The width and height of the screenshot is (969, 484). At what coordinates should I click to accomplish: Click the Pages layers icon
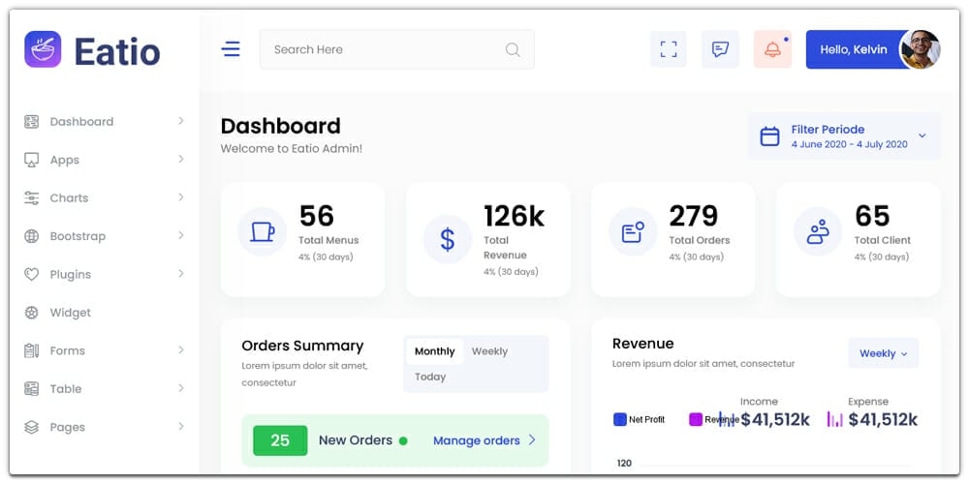pos(32,427)
